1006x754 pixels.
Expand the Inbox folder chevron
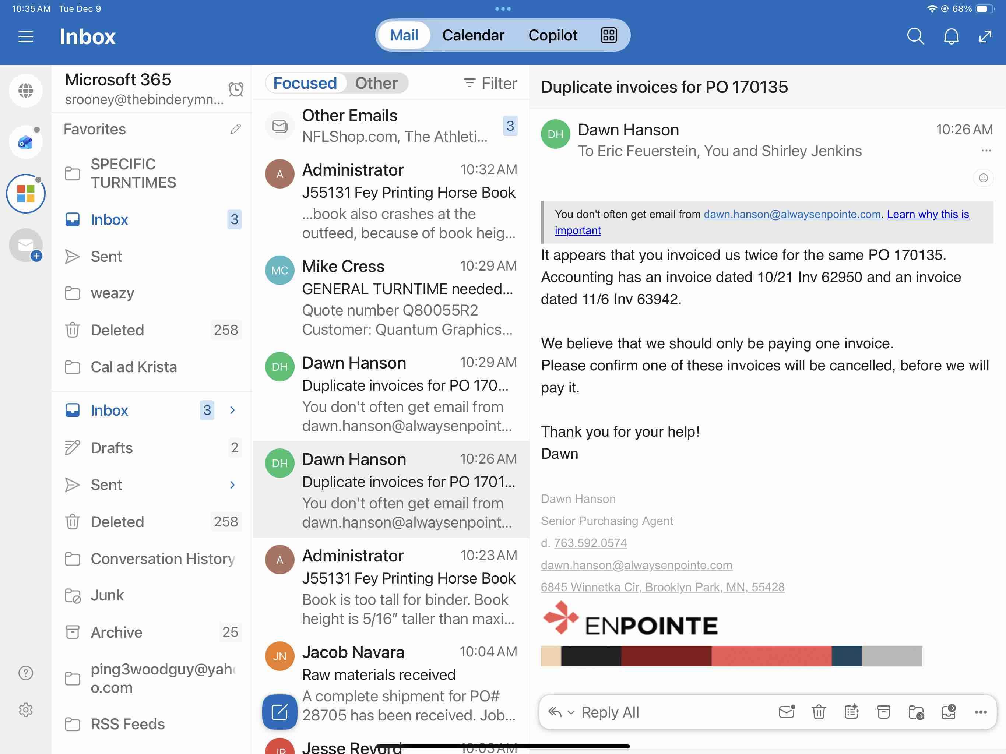232,410
